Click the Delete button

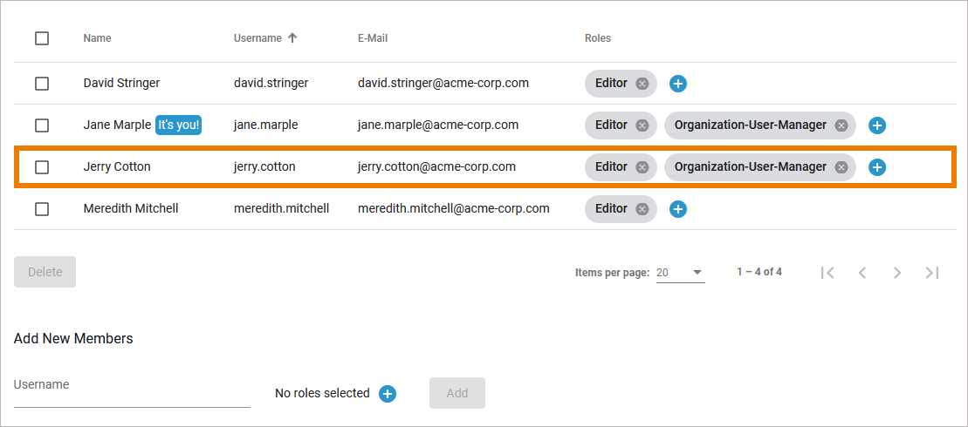click(45, 272)
